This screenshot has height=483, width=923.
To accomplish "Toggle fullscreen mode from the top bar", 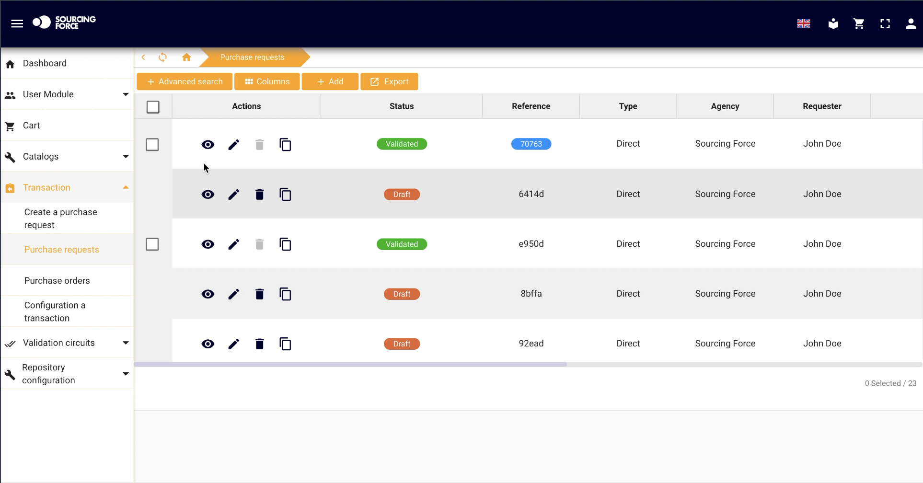I will (x=885, y=23).
